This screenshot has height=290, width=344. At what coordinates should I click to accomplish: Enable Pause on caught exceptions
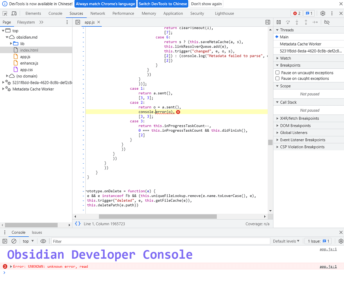coord(277,79)
